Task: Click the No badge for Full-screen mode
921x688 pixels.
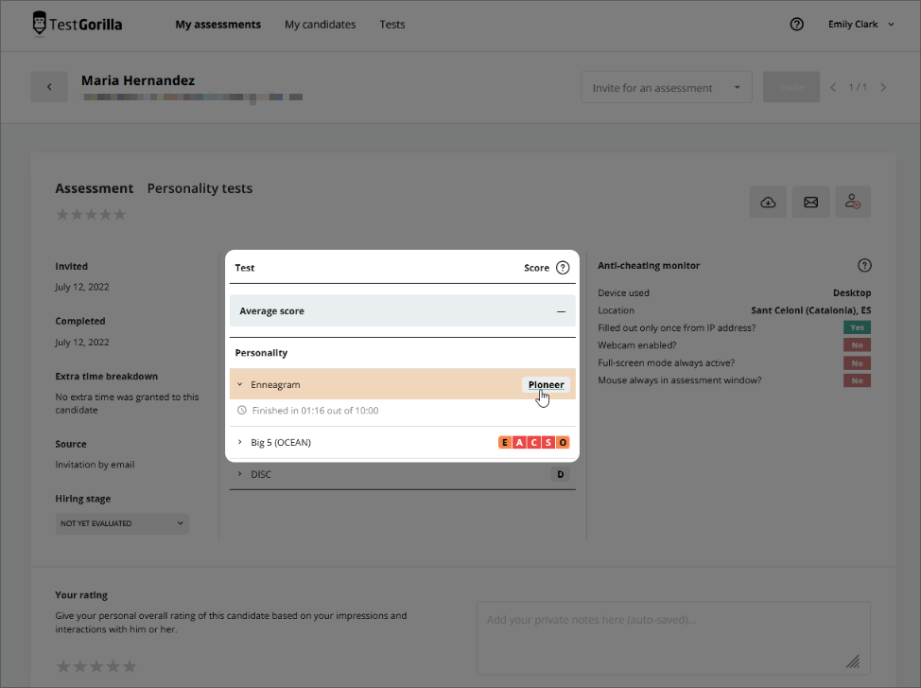Action: point(857,362)
